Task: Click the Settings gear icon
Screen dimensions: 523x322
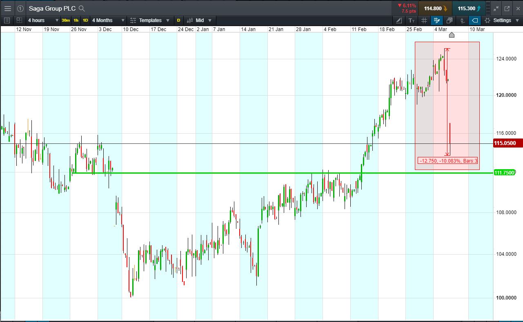Action: 487,20
